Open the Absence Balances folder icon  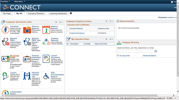[x=27, y=30]
